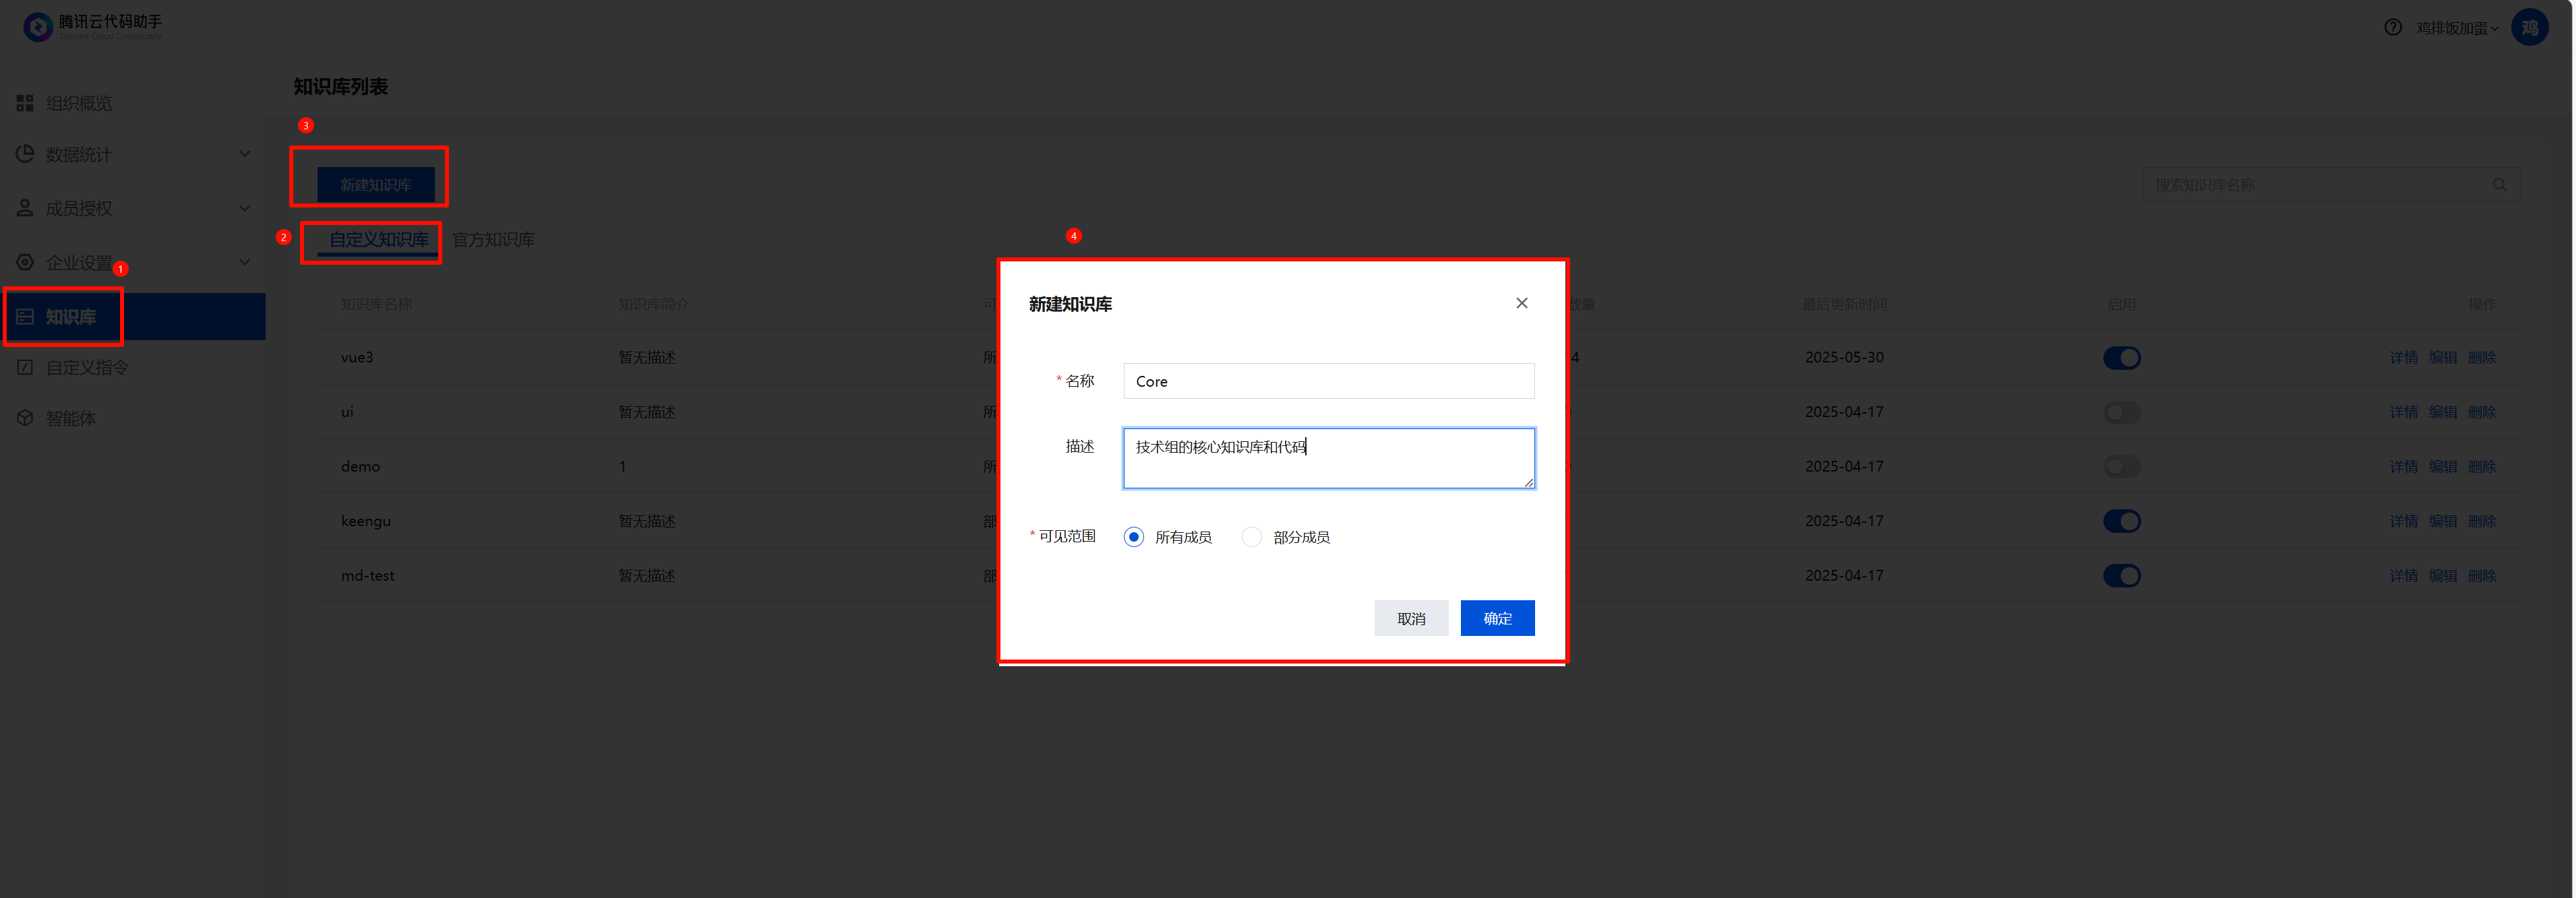Open the 鸡排饭加蛋 user dropdown
2576x898 pixels.
click(x=2457, y=28)
